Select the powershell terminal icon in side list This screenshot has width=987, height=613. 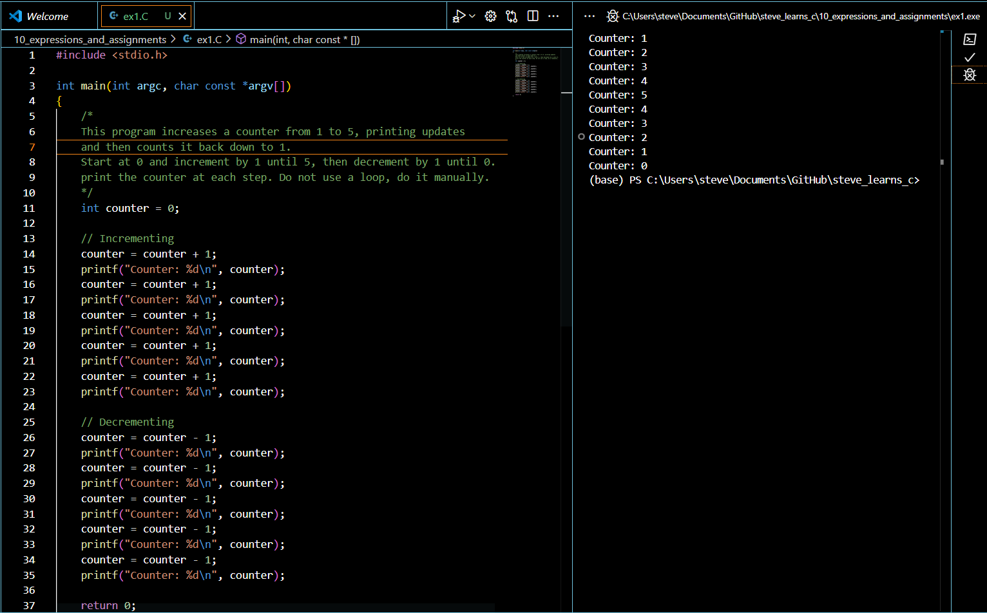point(970,40)
